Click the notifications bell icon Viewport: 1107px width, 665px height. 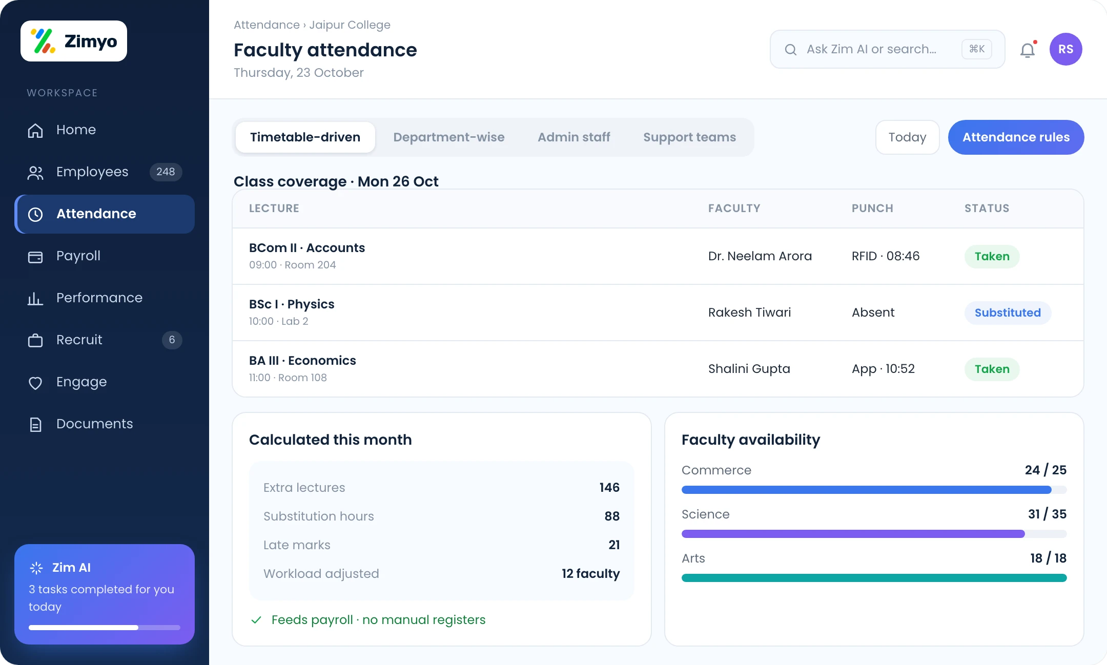(x=1028, y=50)
